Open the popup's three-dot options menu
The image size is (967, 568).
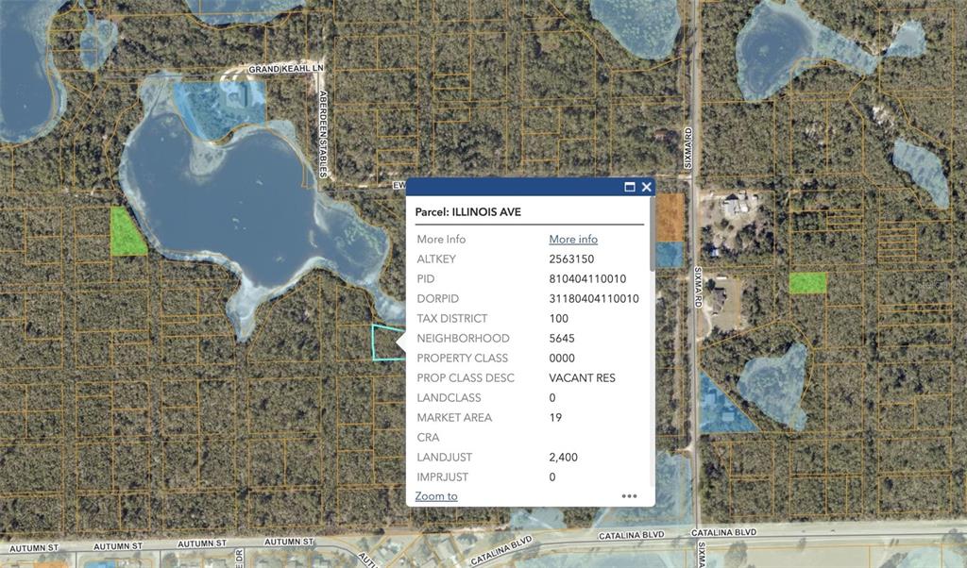[x=629, y=496]
